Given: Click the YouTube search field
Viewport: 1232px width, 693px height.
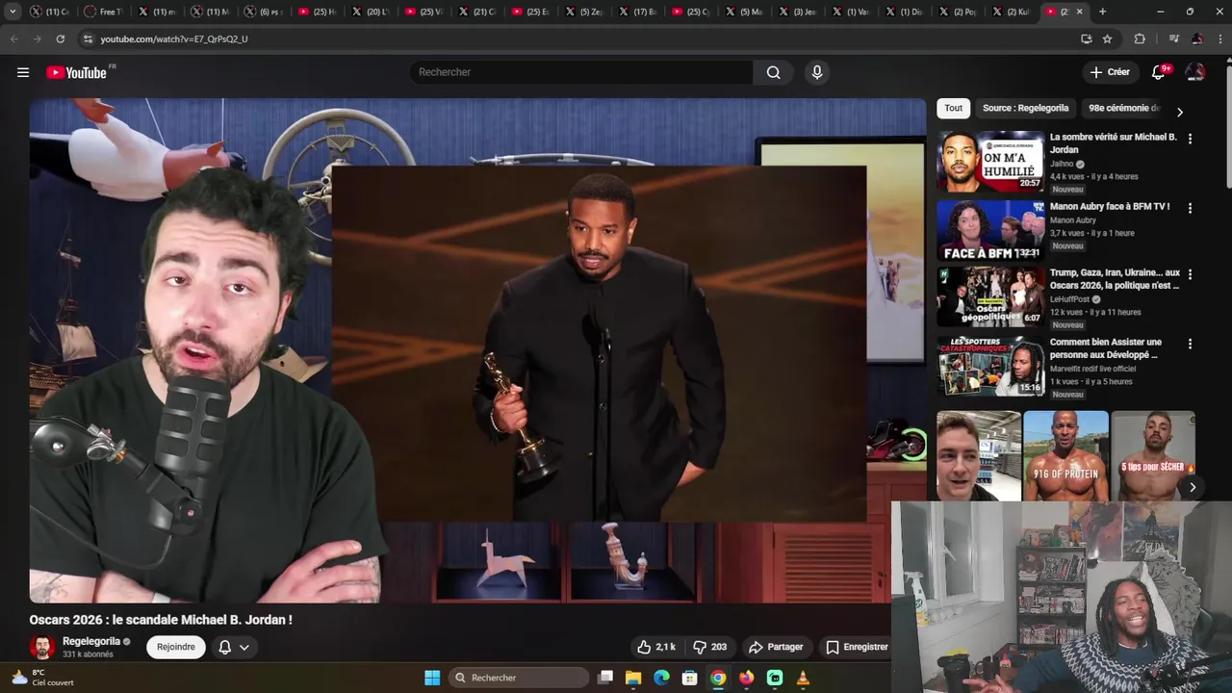Looking at the screenshot, I should (x=581, y=72).
